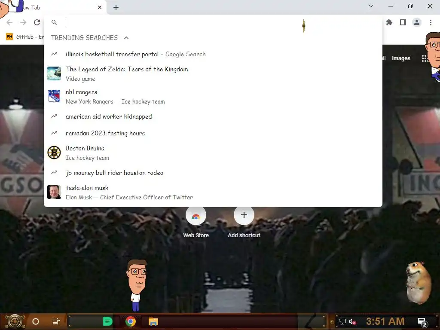The image size is (440, 330).
Task: Open the profile avatar icon
Action: click(x=417, y=22)
